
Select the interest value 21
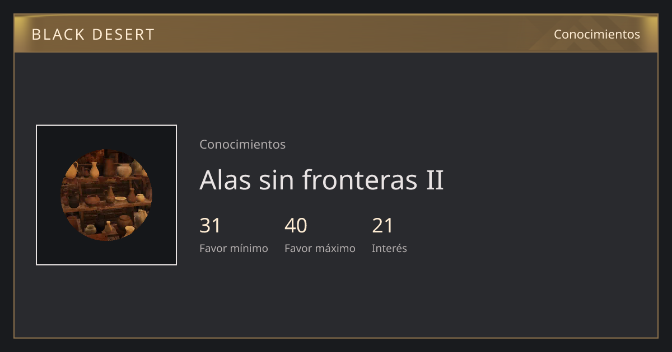383,226
